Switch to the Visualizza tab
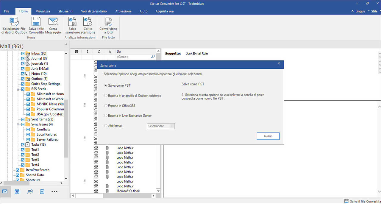This screenshot has width=381, height=204. (x=43, y=11)
